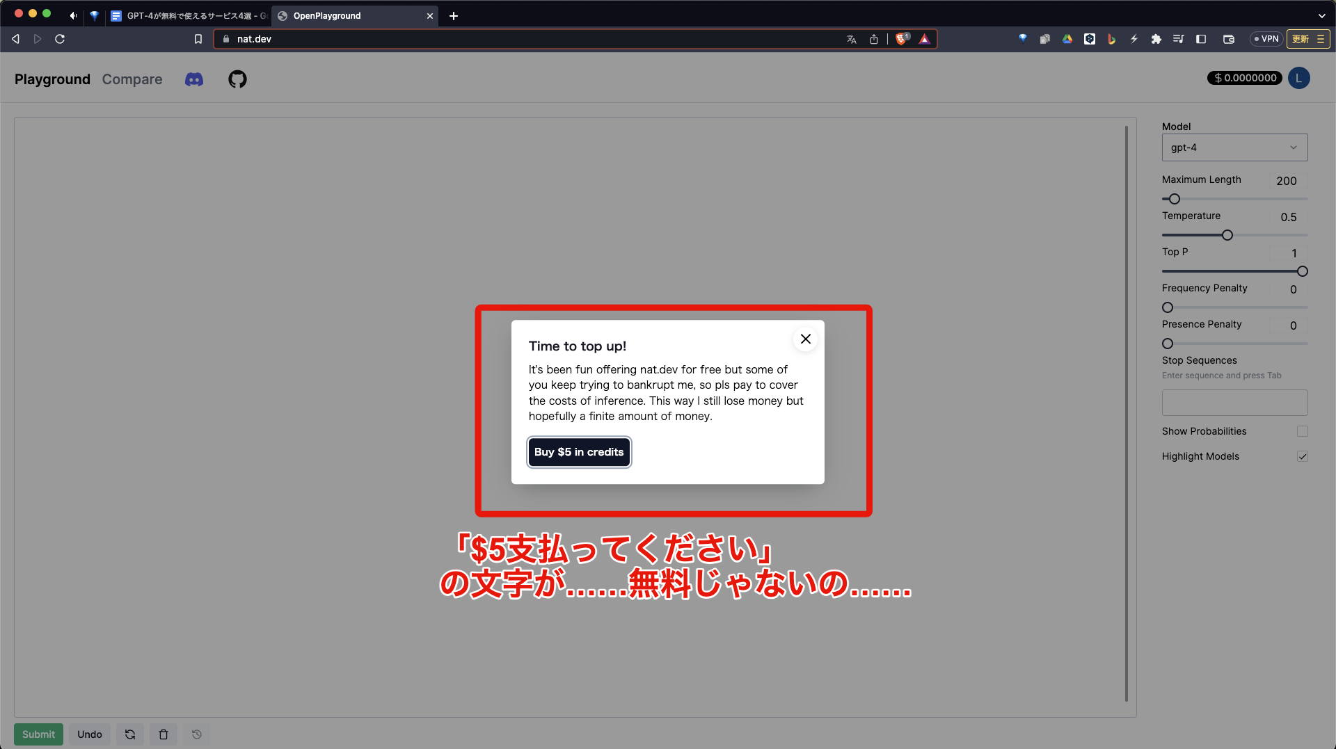Switch to the Playground tab
The height and width of the screenshot is (749, 1336).
click(x=52, y=79)
